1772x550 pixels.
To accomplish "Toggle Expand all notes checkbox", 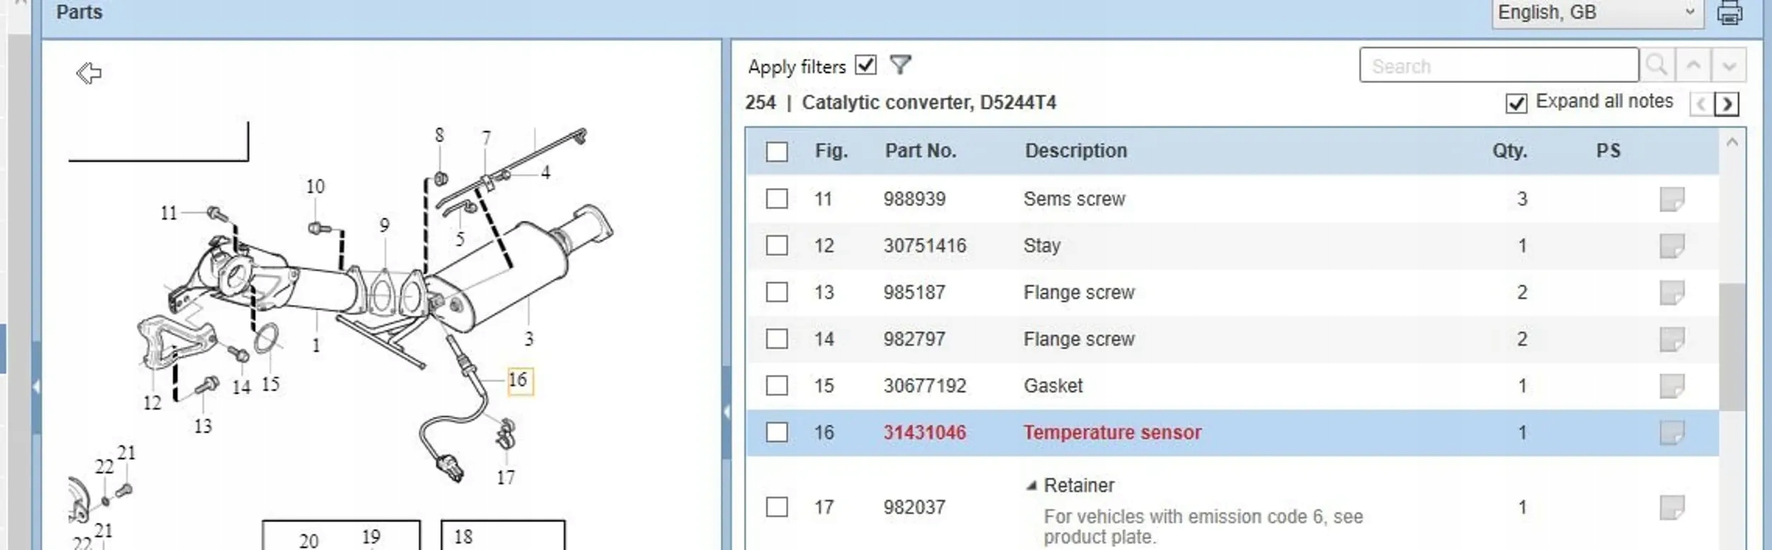I will [1516, 103].
